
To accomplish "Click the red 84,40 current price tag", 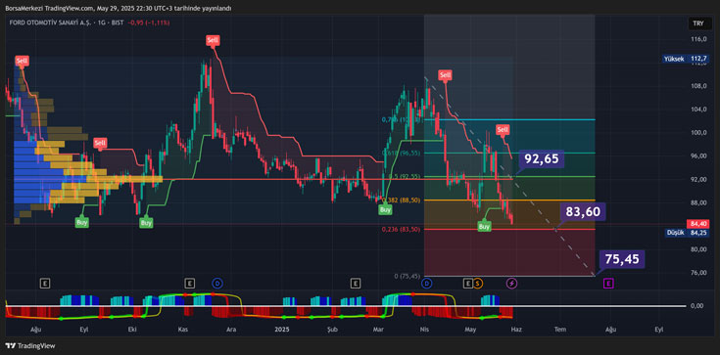I will coord(697,224).
